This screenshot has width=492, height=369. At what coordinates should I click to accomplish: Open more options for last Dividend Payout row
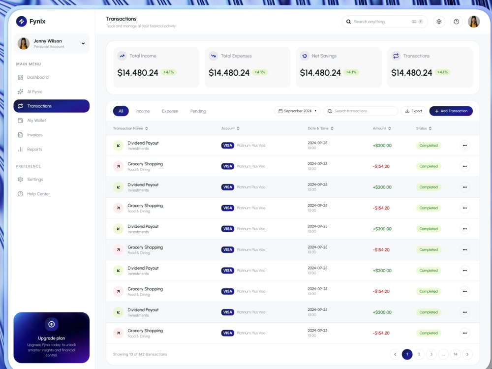[464, 312]
